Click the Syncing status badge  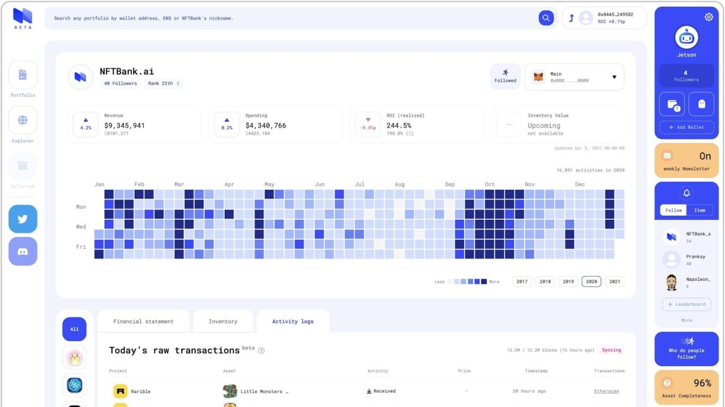[x=611, y=350]
